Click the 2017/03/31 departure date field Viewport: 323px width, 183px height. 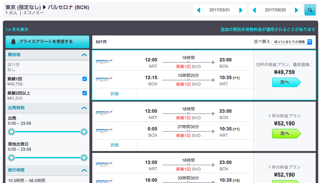[x=220, y=10]
